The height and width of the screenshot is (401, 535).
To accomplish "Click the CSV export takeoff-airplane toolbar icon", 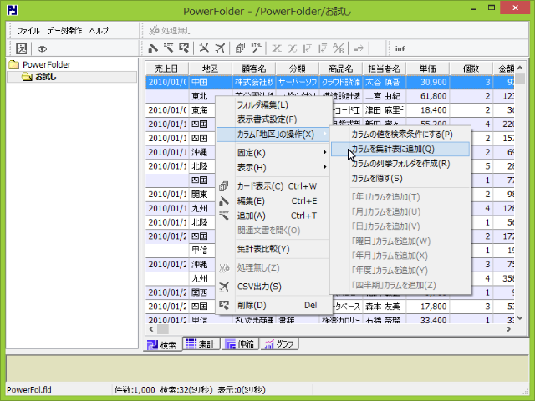I will (220, 48).
